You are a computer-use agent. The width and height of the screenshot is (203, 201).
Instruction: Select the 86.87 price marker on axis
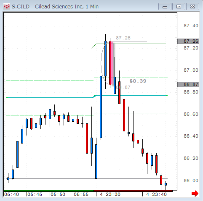click(x=188, y=84)
